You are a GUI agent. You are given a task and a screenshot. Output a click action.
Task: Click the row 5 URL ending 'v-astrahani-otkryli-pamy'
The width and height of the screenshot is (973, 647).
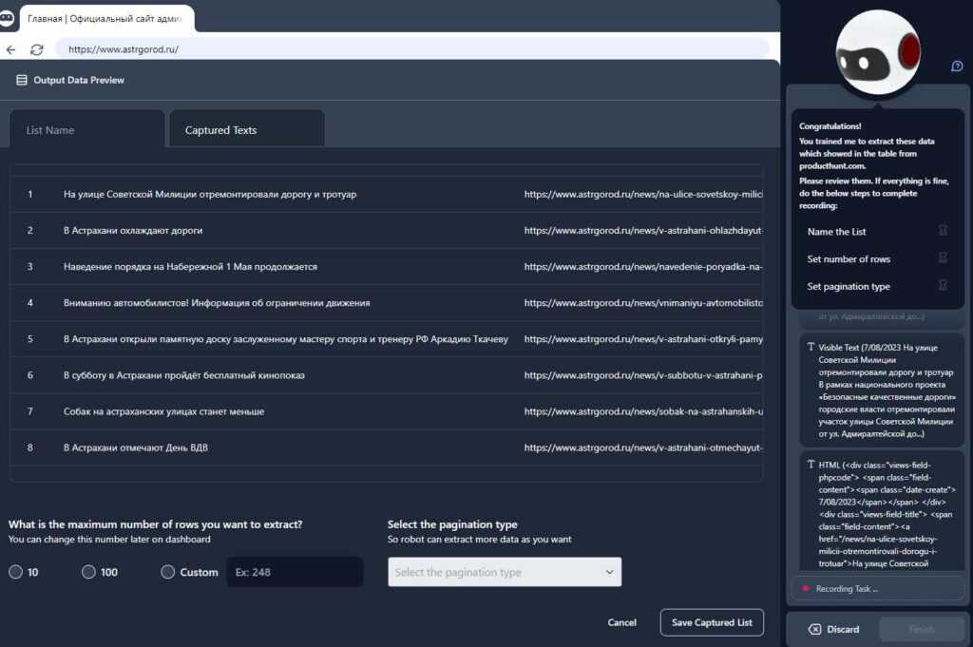click(643, 338)
